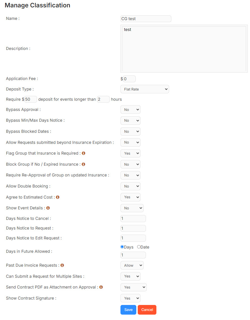Click the Description text area
The image size is (250, 320).
[184, 48]
